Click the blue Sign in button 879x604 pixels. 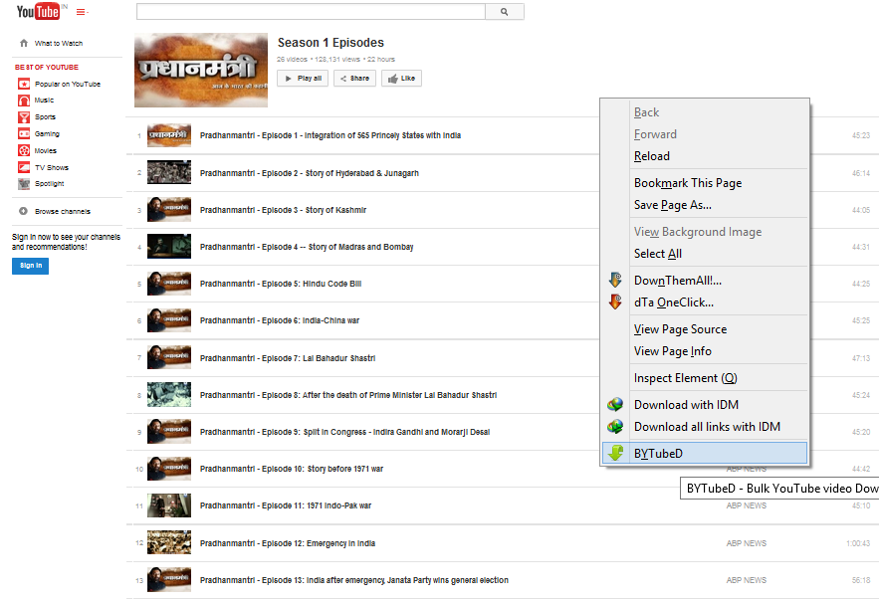(30, 266)
